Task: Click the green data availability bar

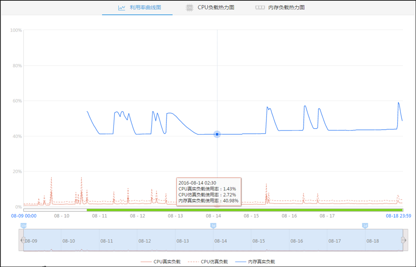Action: [245, 210]
